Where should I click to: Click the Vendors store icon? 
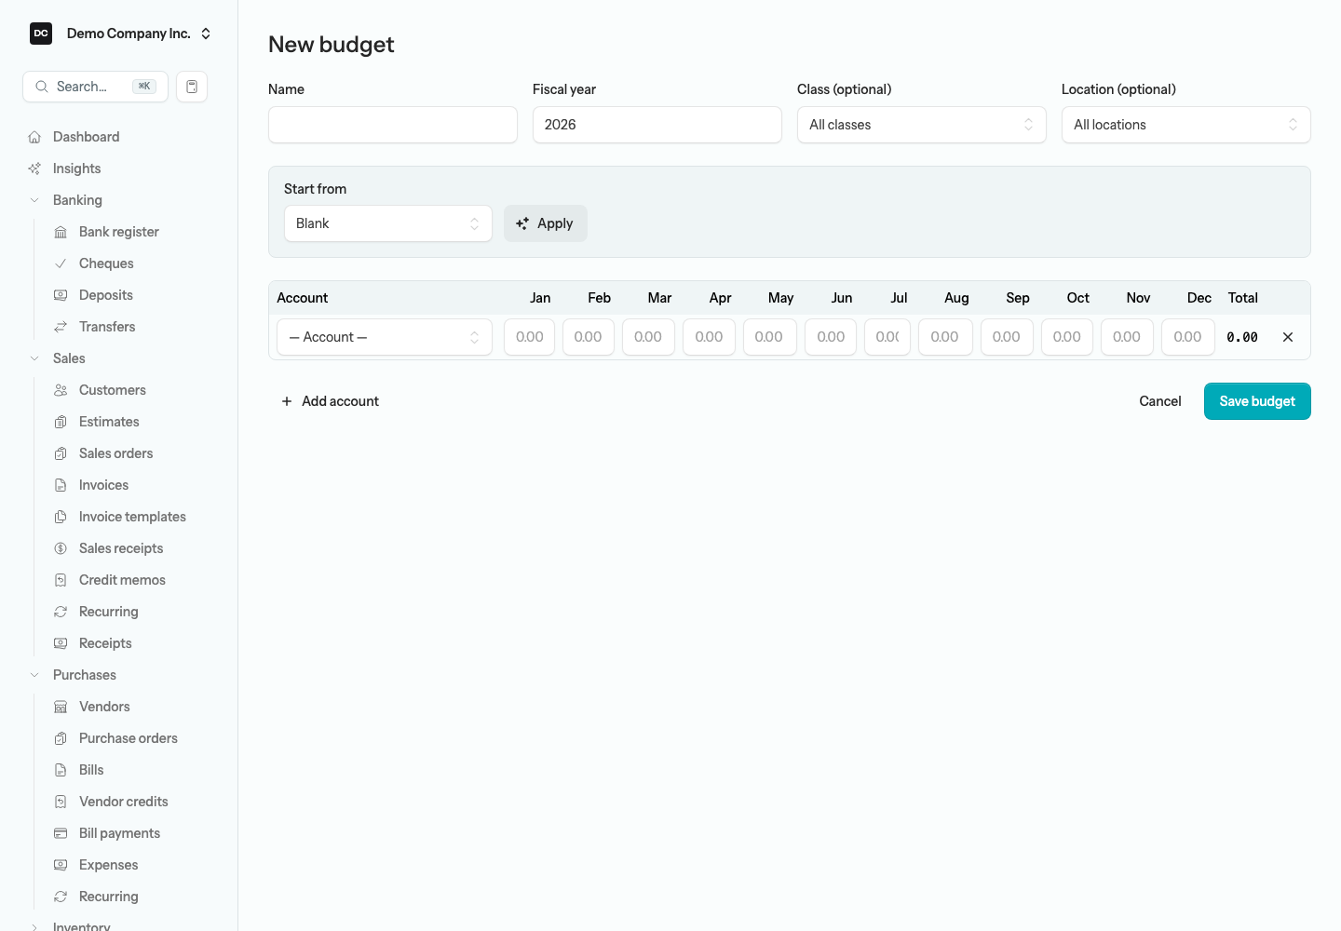click(x=61, y=707)
